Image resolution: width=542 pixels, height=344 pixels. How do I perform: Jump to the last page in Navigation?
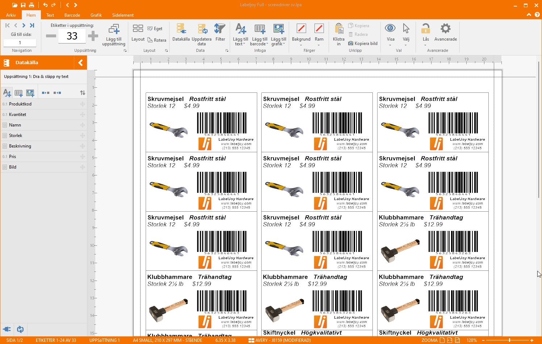[x=32, y=25]
